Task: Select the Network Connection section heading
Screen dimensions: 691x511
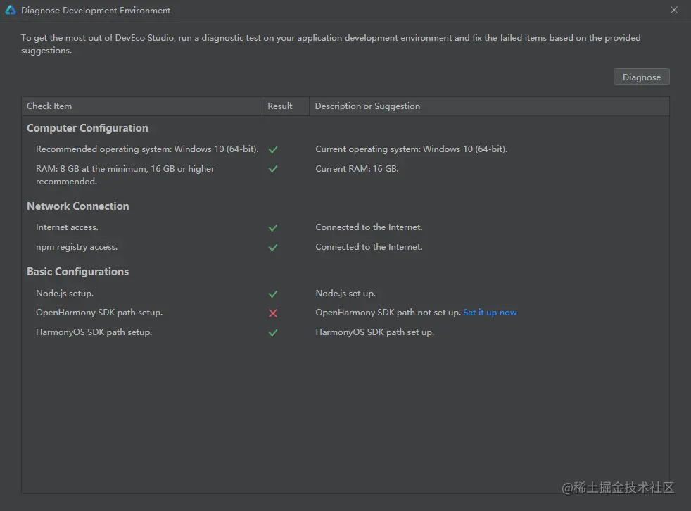Action: point(77,206)
